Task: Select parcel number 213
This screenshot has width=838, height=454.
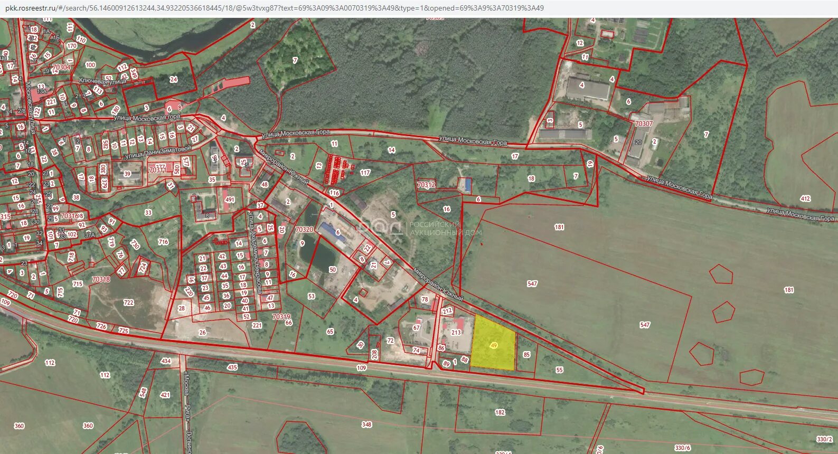Action: (456, 333)
